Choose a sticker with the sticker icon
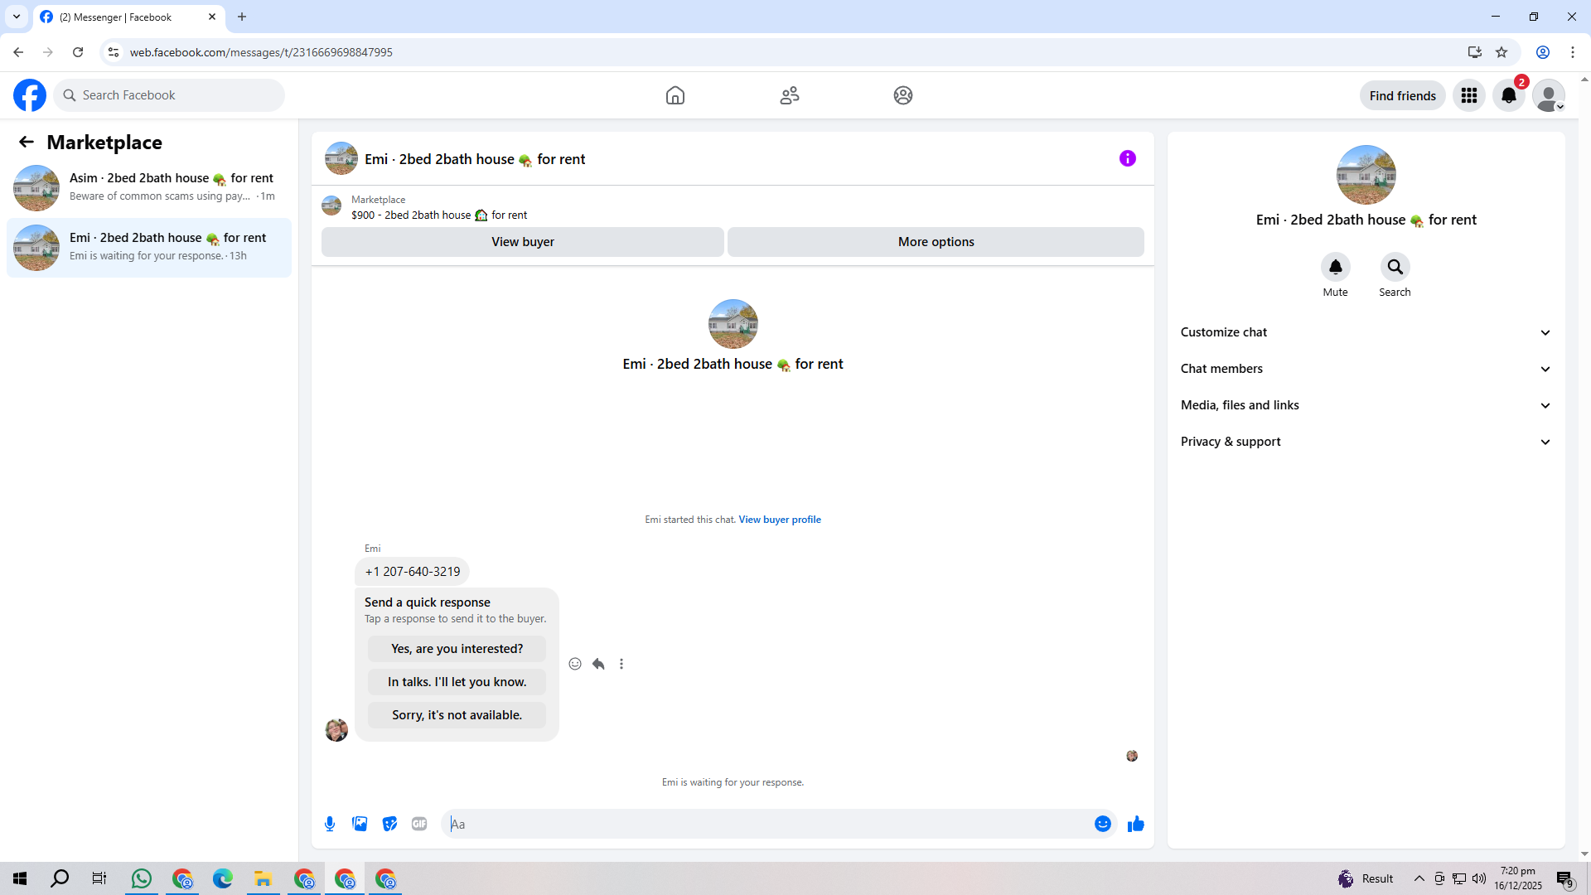The width and height of the screenshot is (1591, 895). coord(389,824)
